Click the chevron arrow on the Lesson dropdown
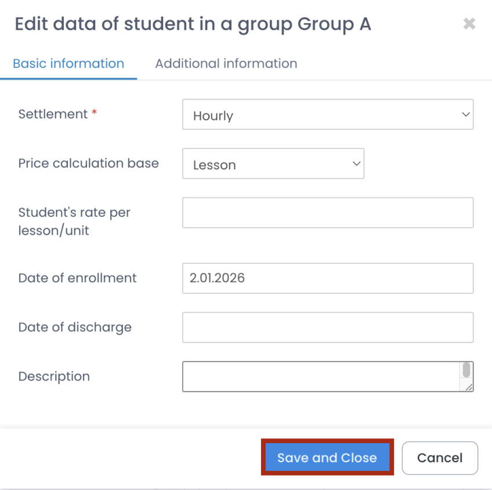The width and height of the screenshot is (492, 490). click(x=356, y=164)
